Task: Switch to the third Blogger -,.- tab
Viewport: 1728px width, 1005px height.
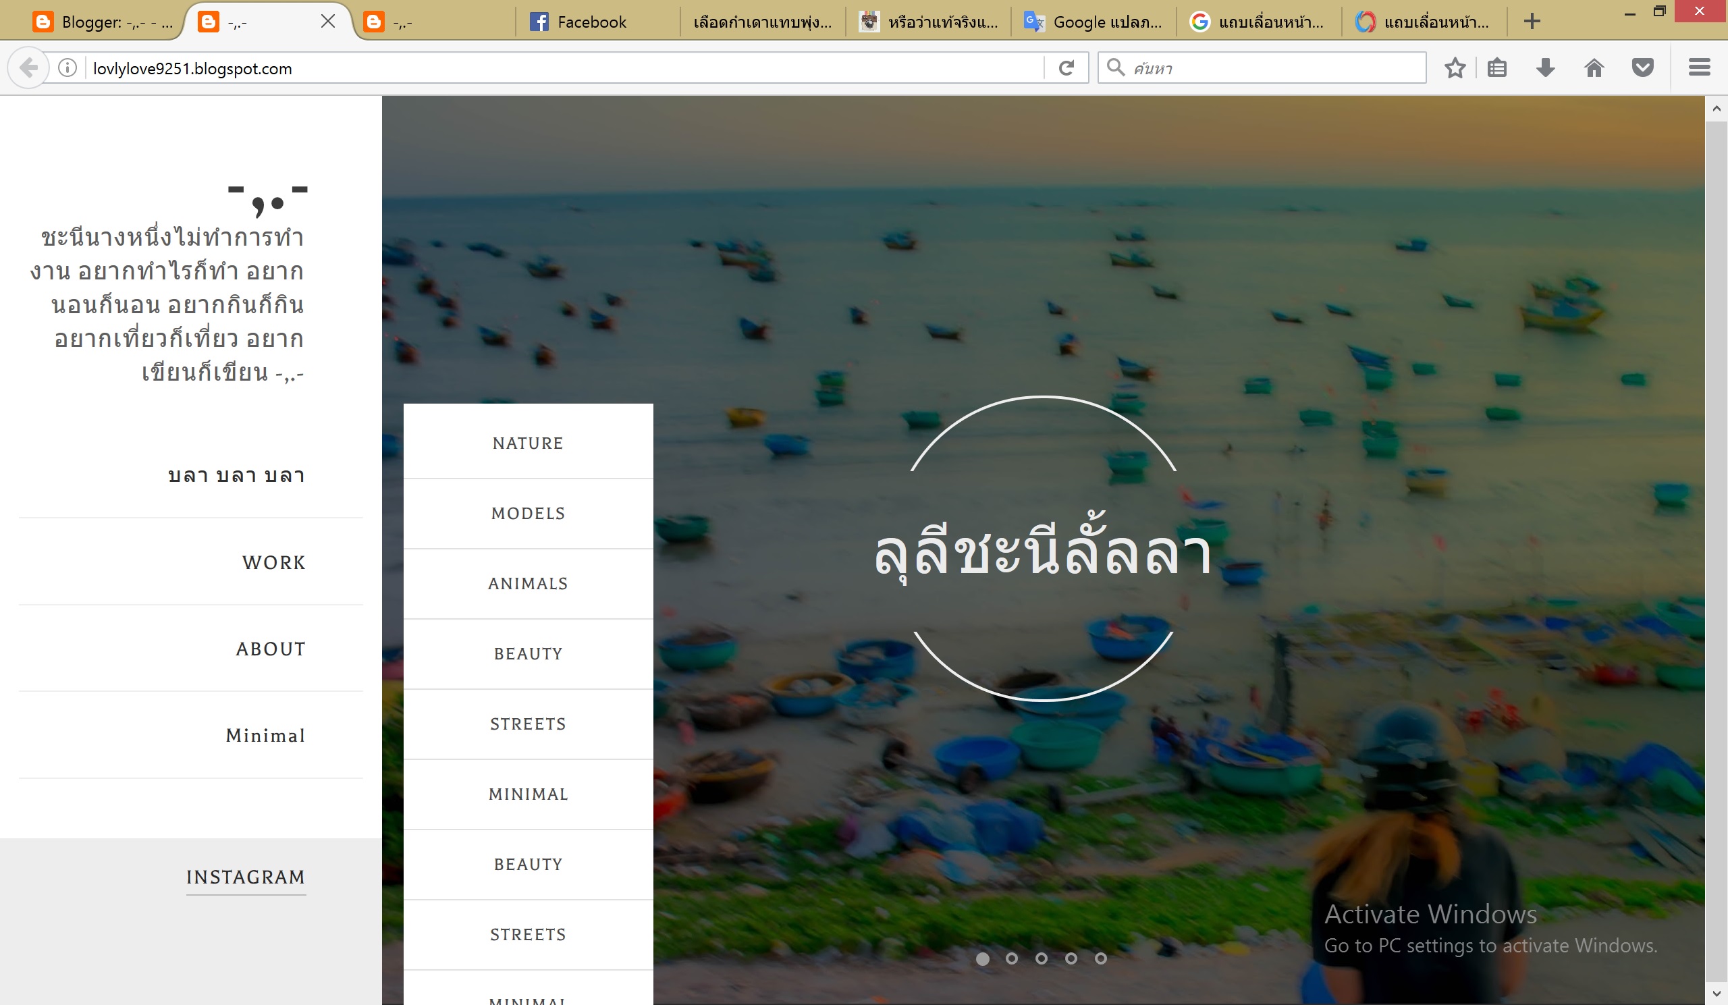Action: tap(432, 22)
